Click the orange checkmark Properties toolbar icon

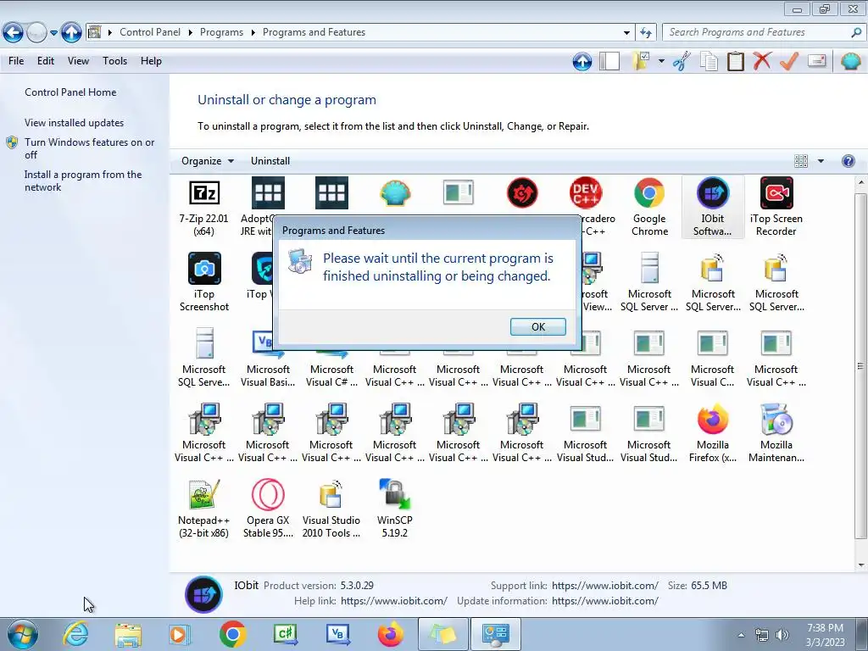tap(789, 61)
